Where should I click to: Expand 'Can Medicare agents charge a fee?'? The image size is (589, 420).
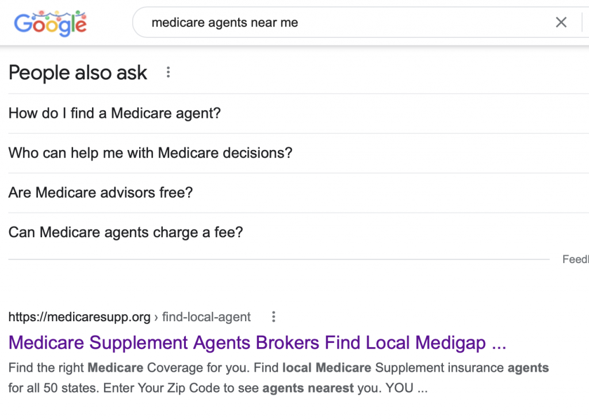click(x=299, y=233)
